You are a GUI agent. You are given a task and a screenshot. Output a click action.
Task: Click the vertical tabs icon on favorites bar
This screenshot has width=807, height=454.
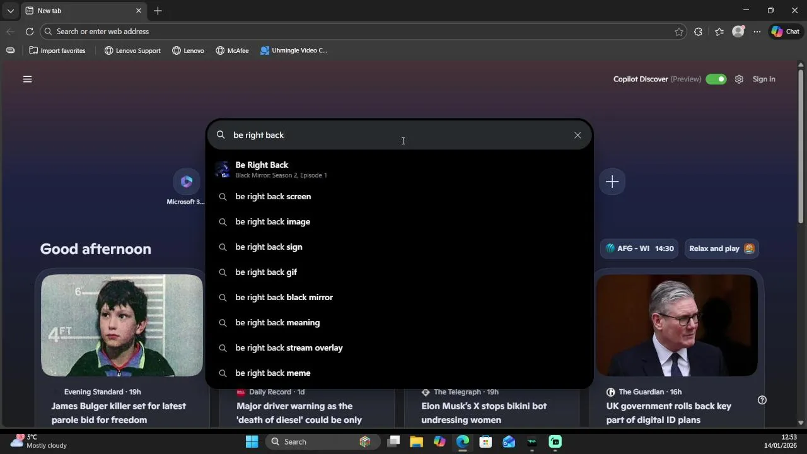tap(11, 50)
